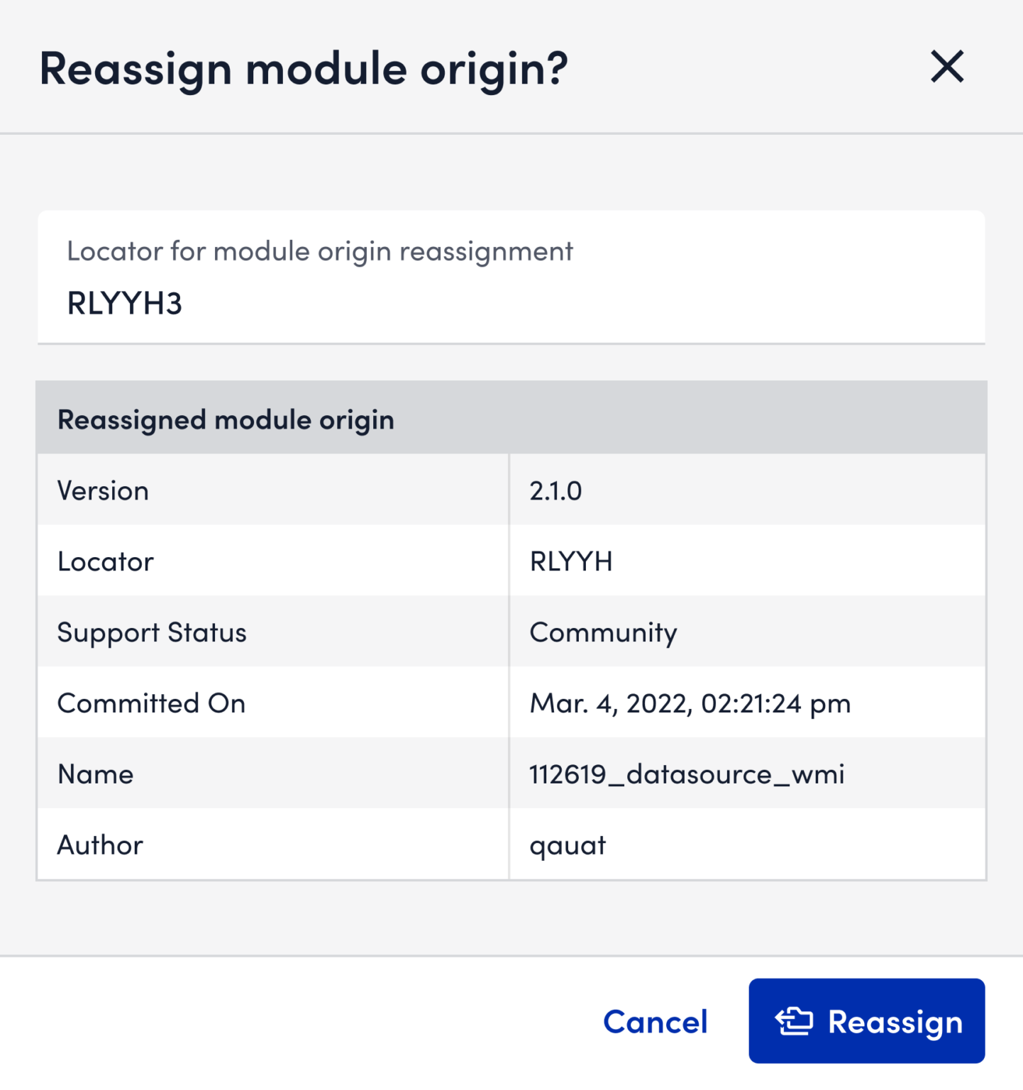Select the Support Status value Community

coord(603,632)
